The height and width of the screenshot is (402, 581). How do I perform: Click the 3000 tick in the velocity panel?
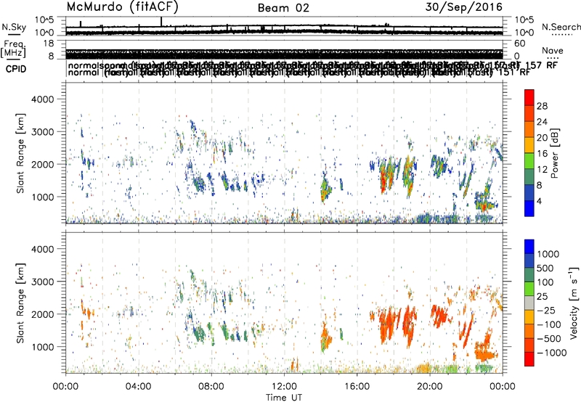click(x=44, y=282)
